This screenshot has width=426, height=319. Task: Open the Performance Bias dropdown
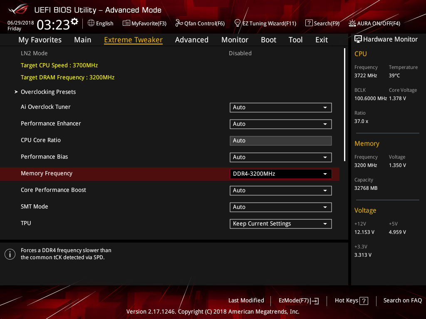pyautogui.click(x=281, y=157)
